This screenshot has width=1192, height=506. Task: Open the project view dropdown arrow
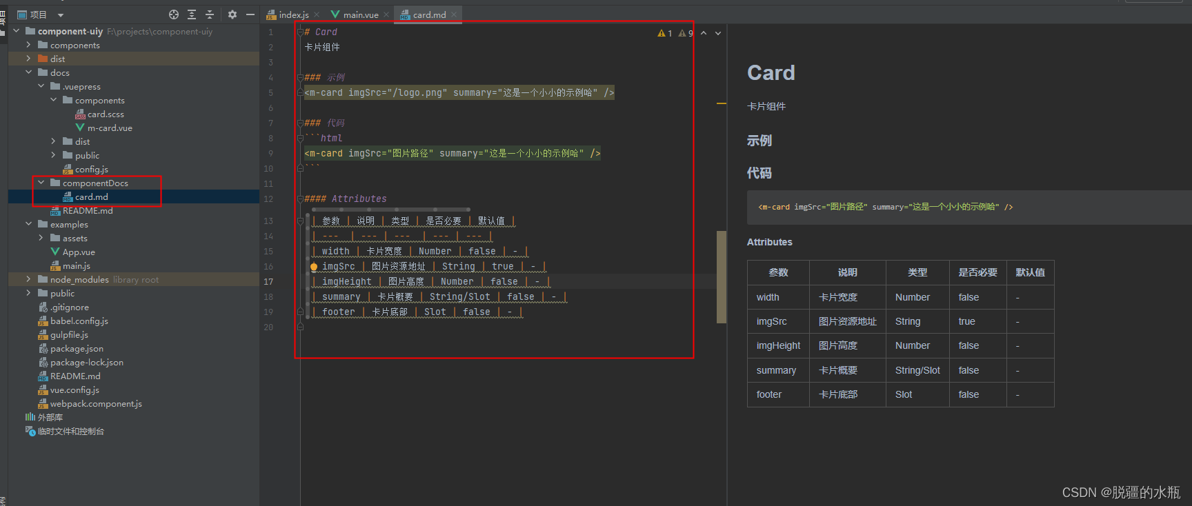61,15
